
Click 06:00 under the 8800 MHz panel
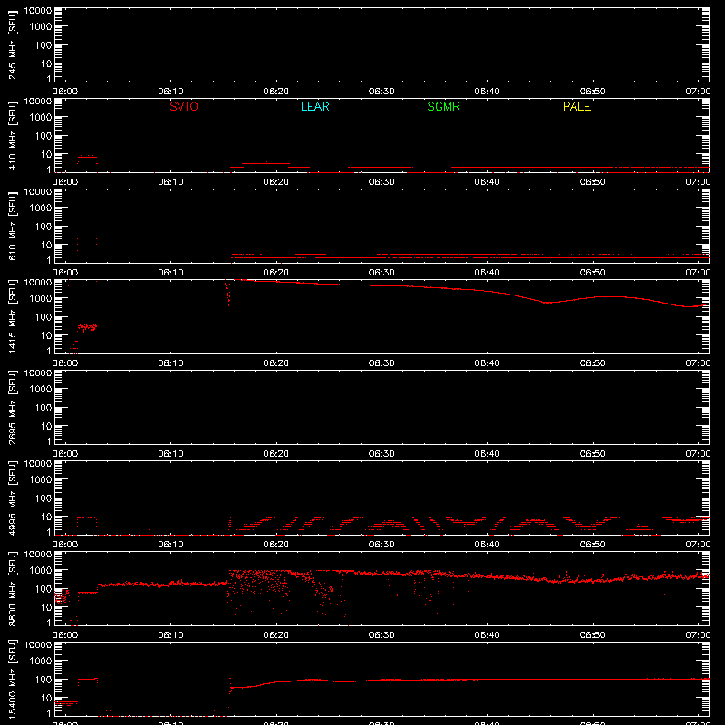pos(65,635)
